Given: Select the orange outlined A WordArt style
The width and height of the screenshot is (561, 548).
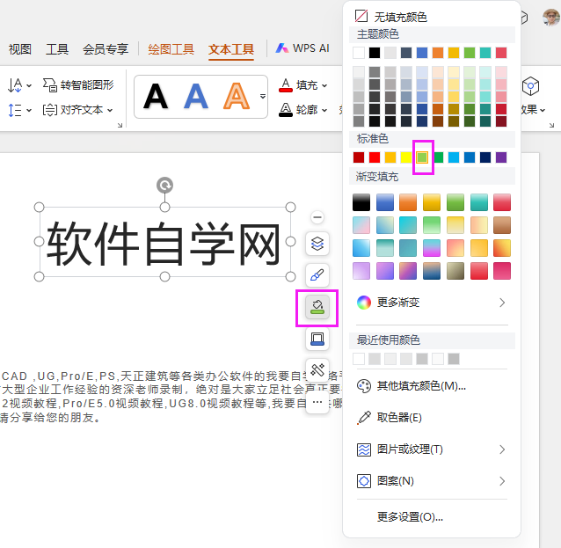Looking at the screenshot, I should (237, 96).
